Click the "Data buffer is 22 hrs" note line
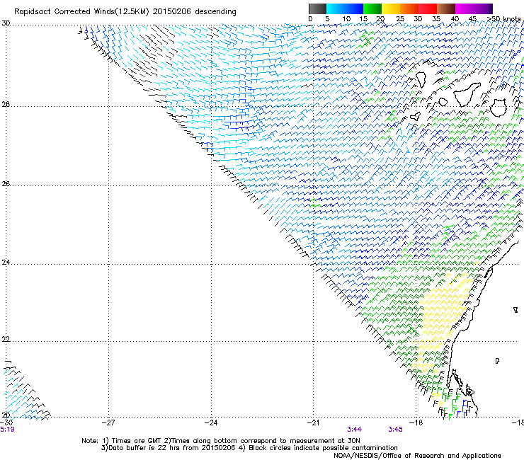This screenshot has height=460, width=524. 250,448
